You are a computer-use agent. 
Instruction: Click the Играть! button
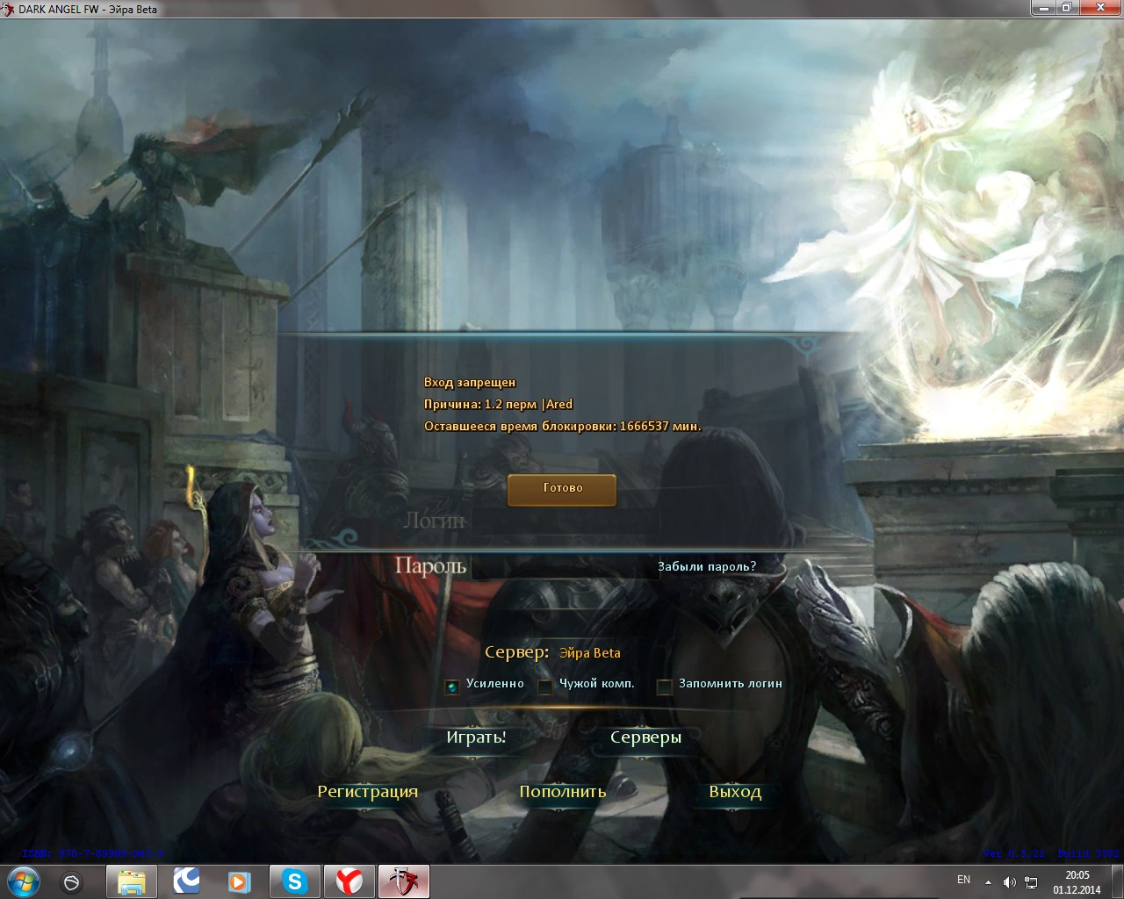[x=476, y=737]
